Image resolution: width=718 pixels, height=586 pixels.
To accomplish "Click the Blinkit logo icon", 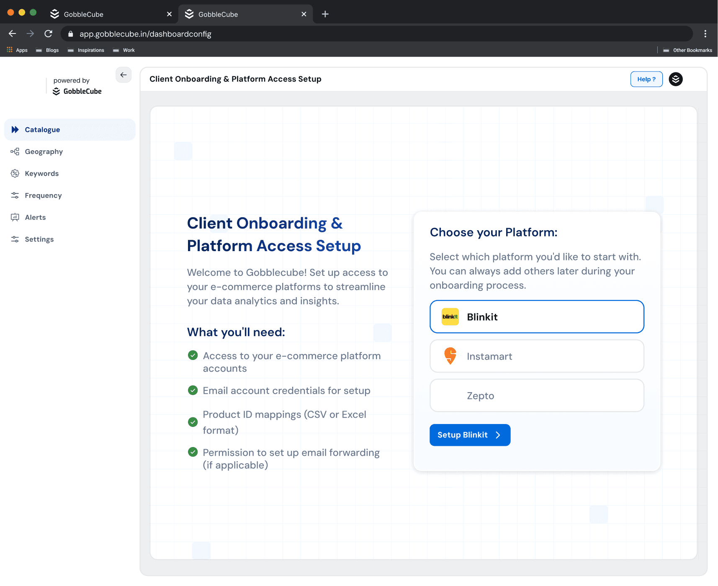I will point(450,317).
